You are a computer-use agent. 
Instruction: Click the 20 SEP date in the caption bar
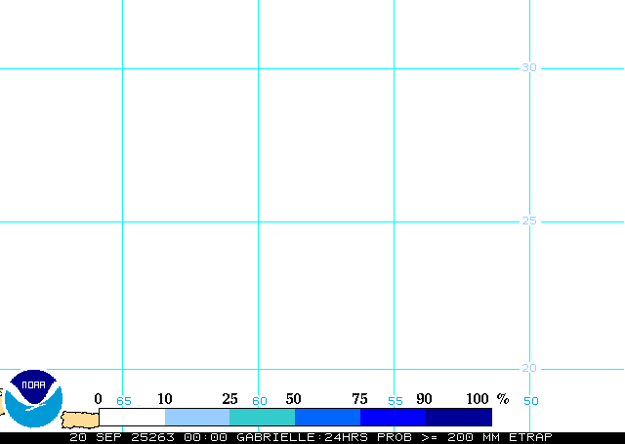[x=95, y=437]
